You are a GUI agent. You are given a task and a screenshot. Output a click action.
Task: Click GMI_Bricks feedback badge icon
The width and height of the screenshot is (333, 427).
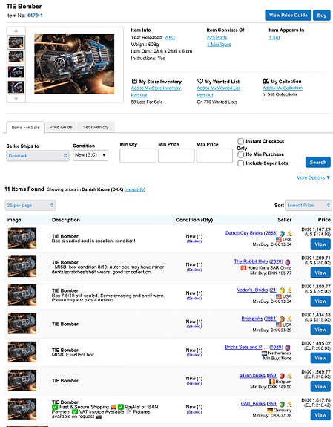click(x=282, y=405)
